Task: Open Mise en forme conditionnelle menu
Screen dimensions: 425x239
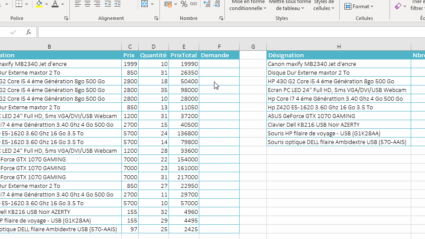Action: pos(247,6)
